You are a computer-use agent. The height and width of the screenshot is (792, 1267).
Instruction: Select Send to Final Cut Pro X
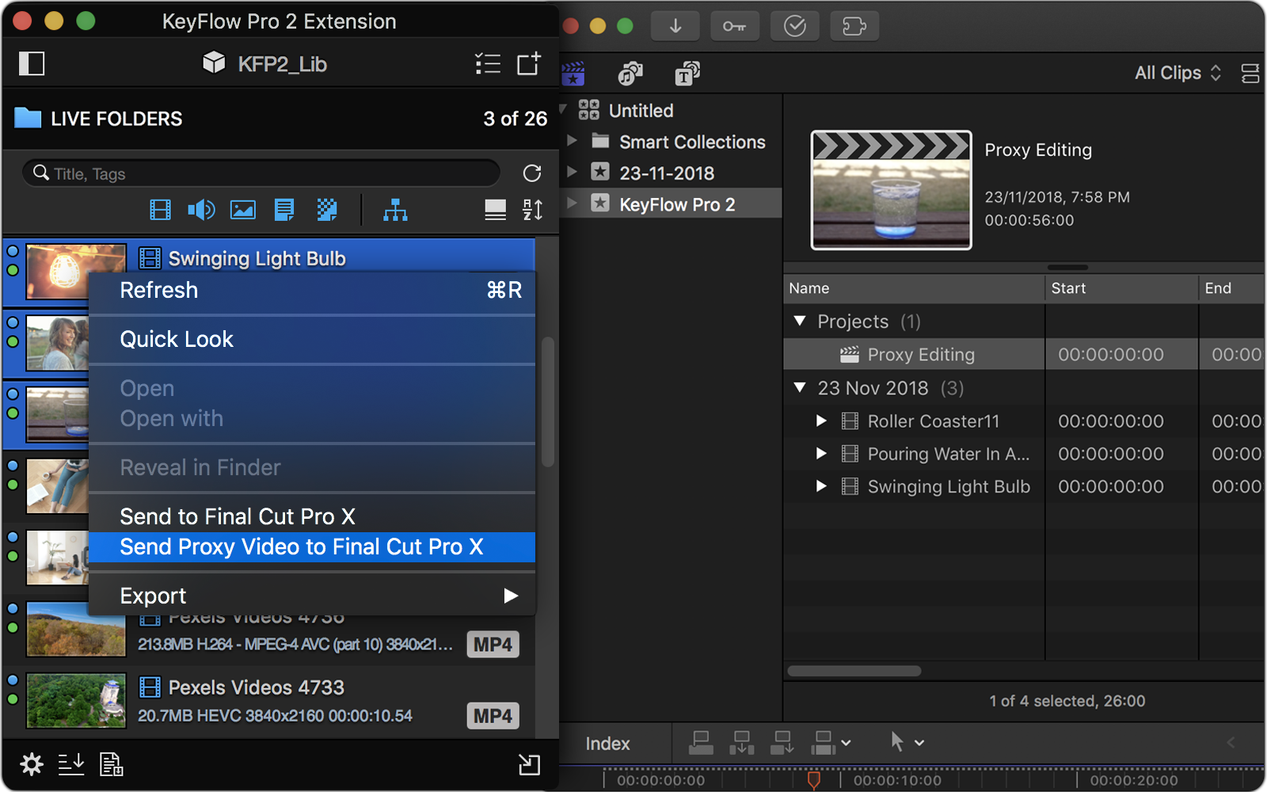click(312, 516)
